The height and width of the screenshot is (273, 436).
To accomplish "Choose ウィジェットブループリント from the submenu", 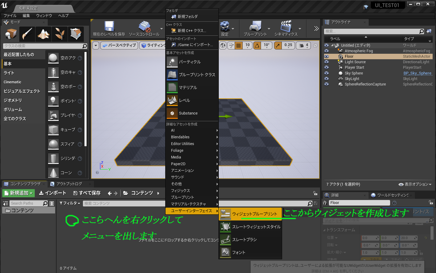I will tap(250, 214).
